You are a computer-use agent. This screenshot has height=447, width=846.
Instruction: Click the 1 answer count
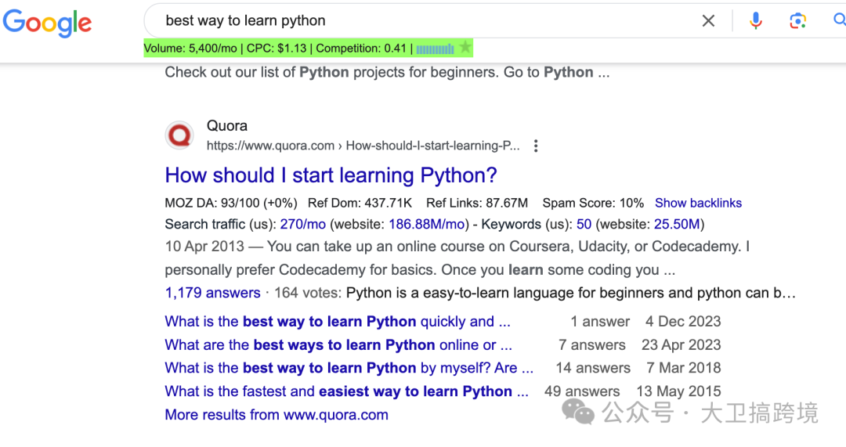pyautogui.click(x=600, y=322)
